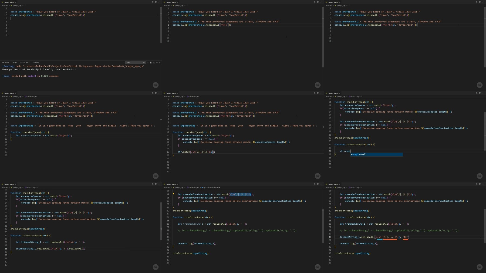The image size is (486, 273).
Task: Click the [Running] node command output line
Action: [x=73, y=66]
